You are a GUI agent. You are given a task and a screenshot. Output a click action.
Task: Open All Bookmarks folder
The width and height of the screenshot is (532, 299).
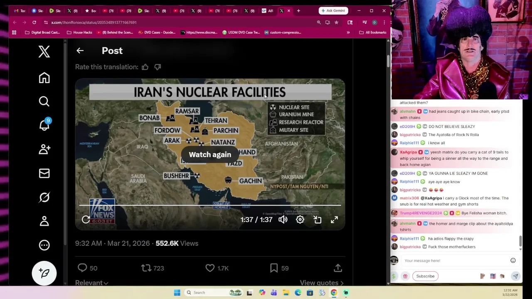tap(373, 32)
